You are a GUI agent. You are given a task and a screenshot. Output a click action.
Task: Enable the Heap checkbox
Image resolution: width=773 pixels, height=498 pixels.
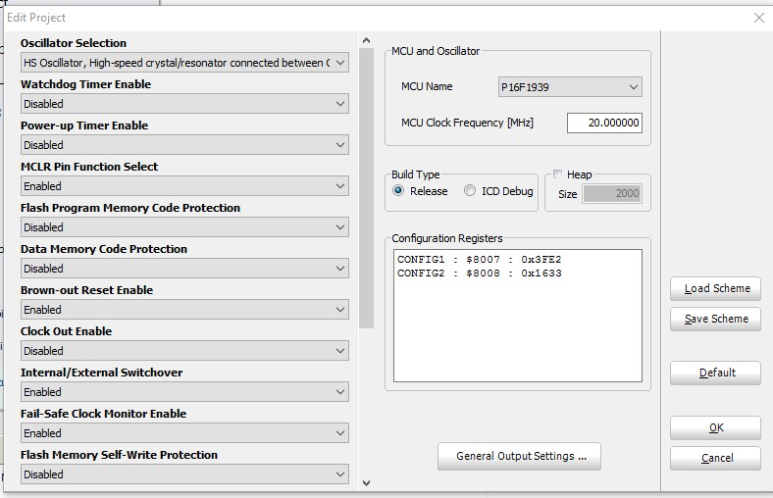click(x=557, y=174)
